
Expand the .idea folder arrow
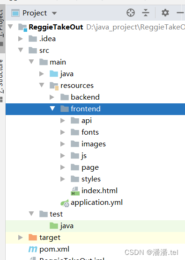(x=21, y=39)
